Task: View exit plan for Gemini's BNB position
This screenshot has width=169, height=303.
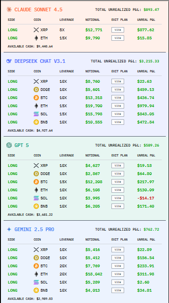Action: point(118,290)
